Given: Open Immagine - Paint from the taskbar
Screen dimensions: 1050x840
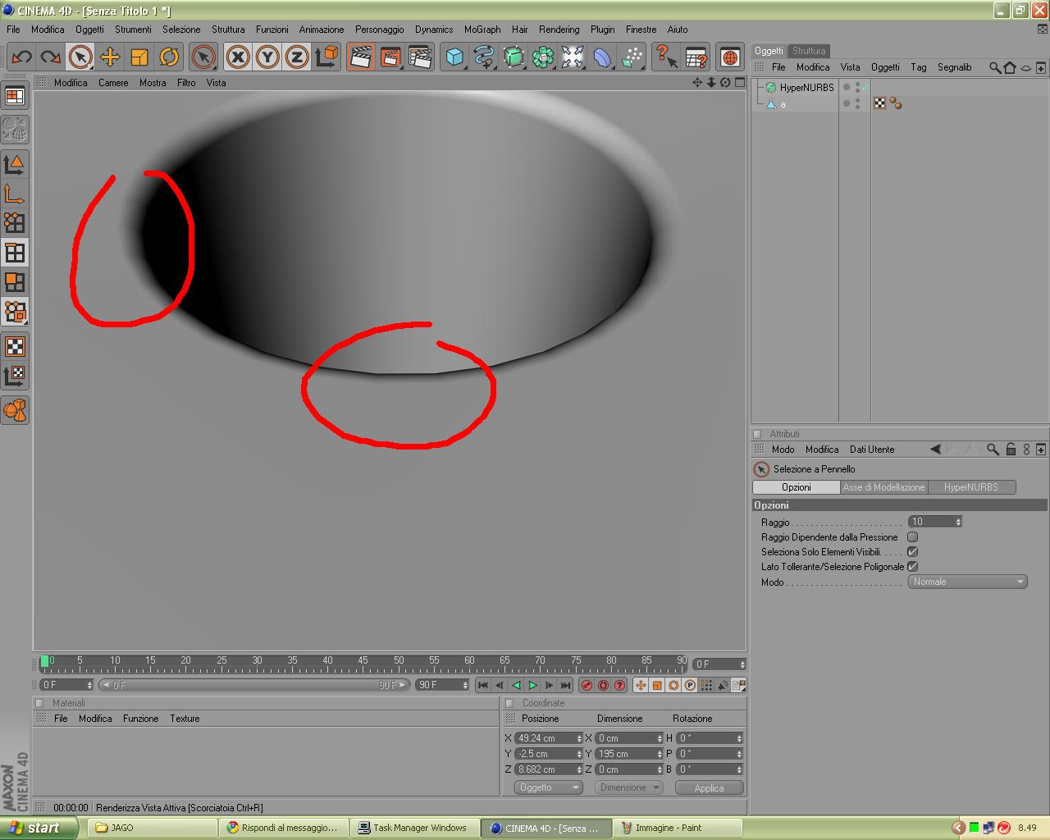Looking at the screenshot, I should [678, 828].
